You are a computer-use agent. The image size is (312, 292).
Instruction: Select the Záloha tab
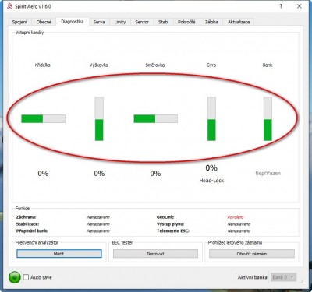coord(211,22)
